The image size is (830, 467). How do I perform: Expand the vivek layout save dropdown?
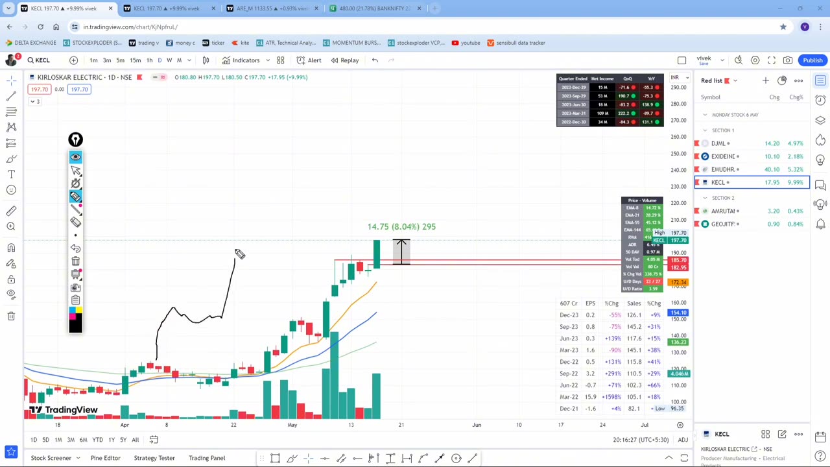coord(722,60)
